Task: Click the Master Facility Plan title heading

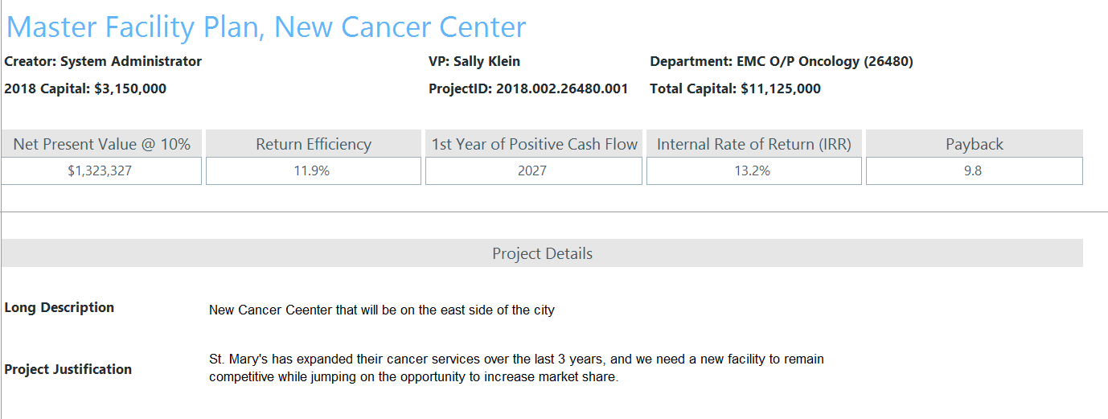Action: point(266,27)
